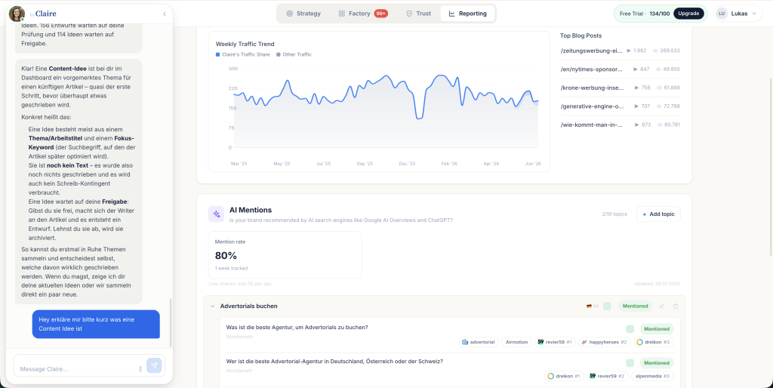The width and height of the screenshot is (773, 388).
Task: Click the 'Top Blog Posts' heading
Action: click(x=581, y=35)
